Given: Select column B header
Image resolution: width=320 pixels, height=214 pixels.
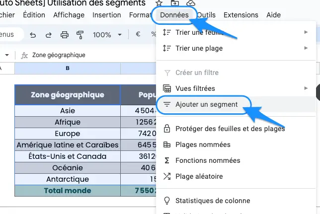Looking at the screenshot, I should coord(68,68).
